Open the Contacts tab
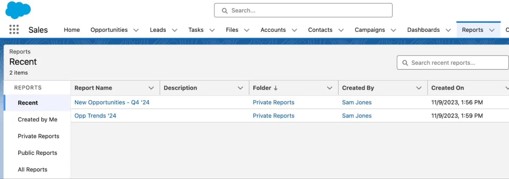Screen dimensions: 509x179 tap(320, 30)
